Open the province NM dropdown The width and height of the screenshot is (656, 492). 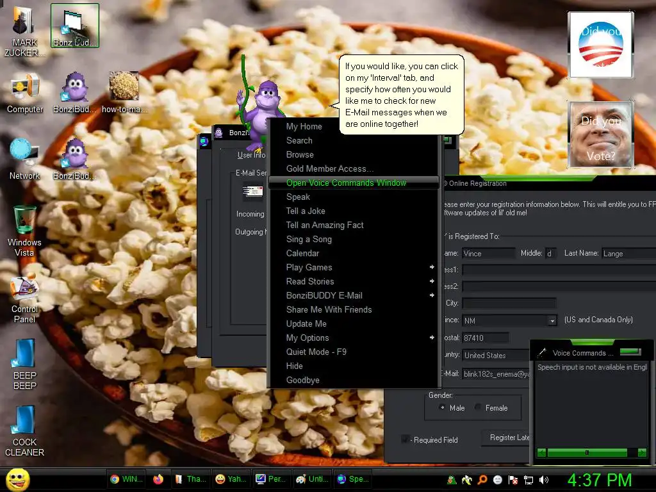coord(552,320)
